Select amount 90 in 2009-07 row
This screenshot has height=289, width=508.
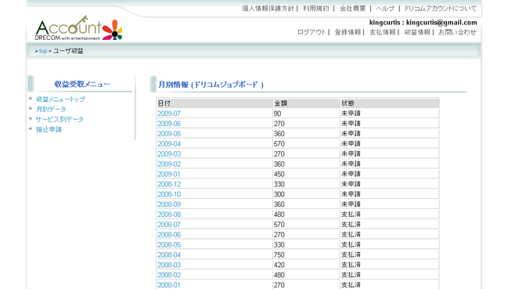(278, 114)
